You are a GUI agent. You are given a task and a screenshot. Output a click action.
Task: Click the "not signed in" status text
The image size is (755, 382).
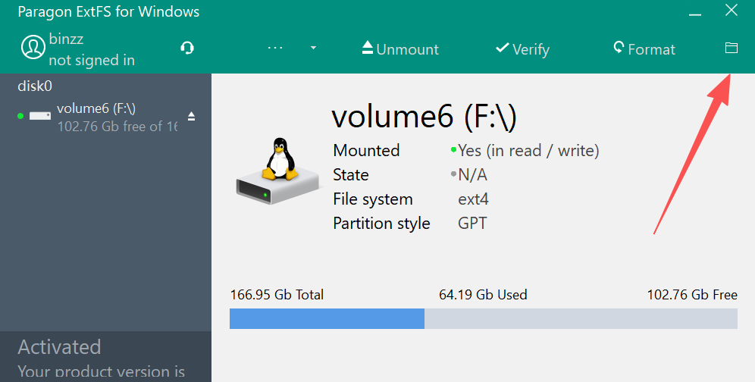(92, 60)
